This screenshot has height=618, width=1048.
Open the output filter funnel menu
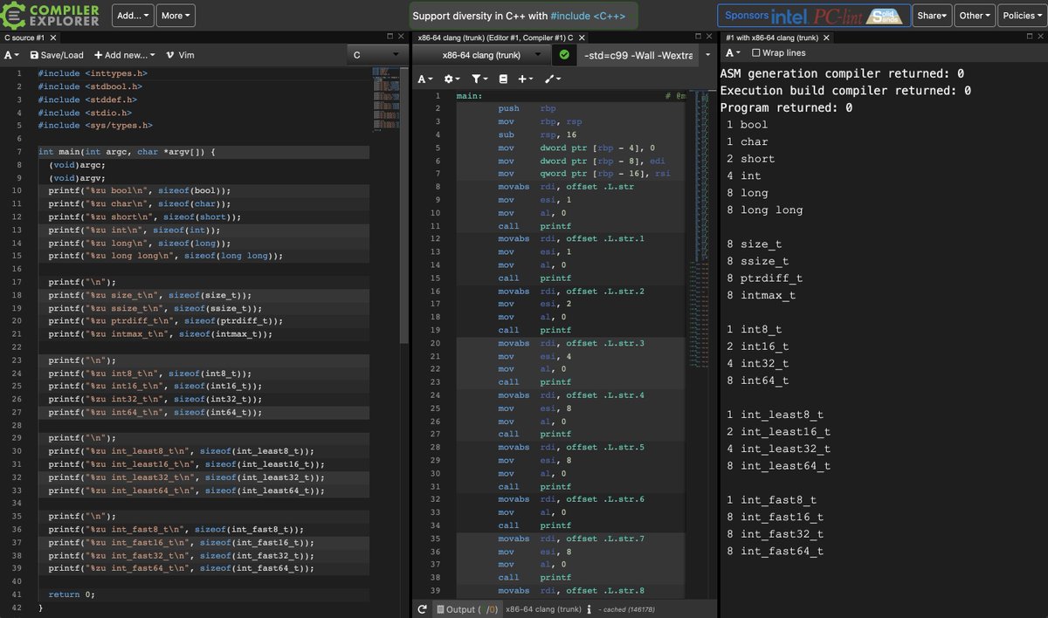(x=479, y=79)
